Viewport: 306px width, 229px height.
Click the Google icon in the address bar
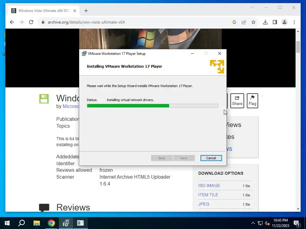[234, 22]
